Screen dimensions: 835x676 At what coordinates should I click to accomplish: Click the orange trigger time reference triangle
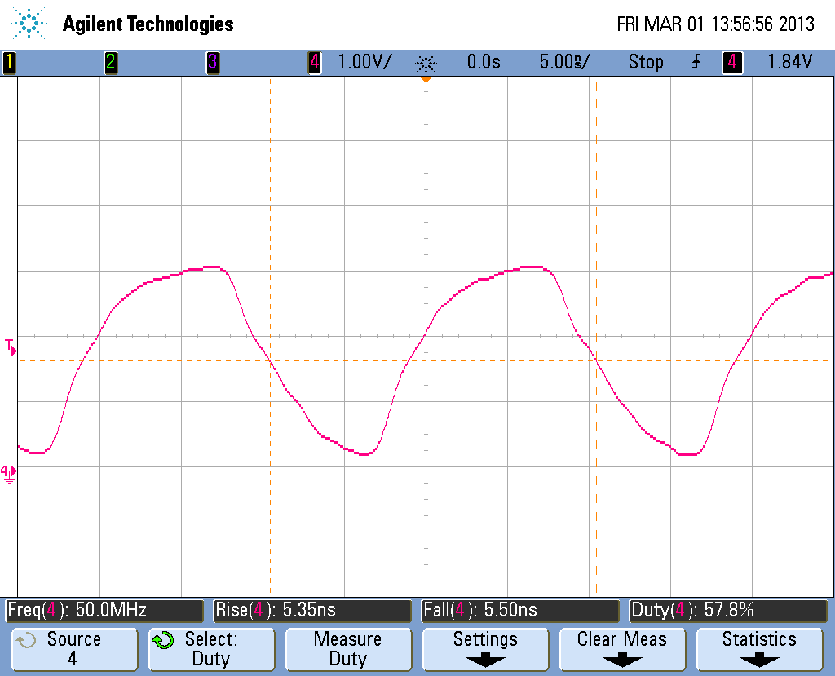[x=426, y=79]
